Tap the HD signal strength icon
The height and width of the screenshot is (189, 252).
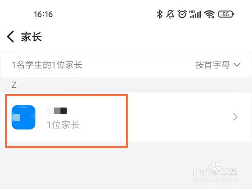pos(195,14)
